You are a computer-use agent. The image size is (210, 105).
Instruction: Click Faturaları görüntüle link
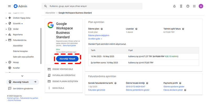pos(97,90)
